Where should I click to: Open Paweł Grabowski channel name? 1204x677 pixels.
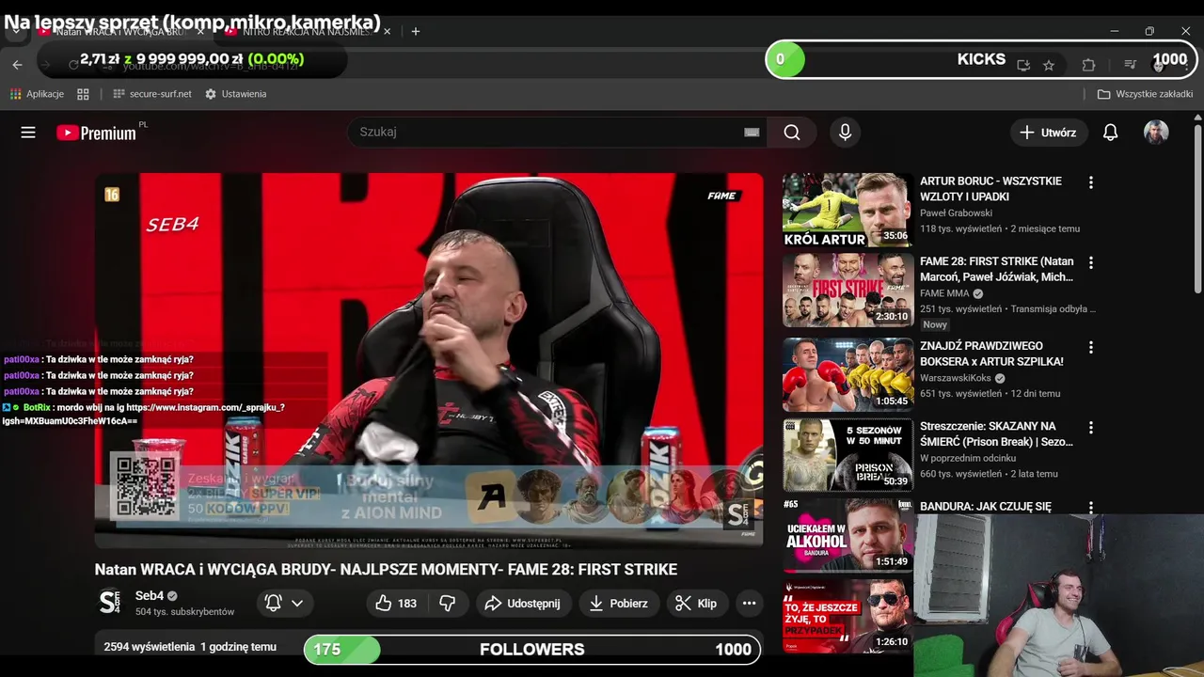pyautogui.click(x=956, y=213)
